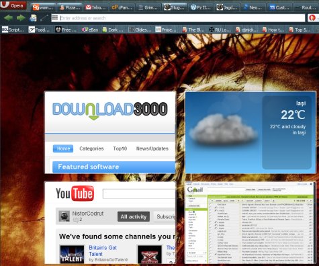This screenshot has height=266, width=319.
Task: Open the 'Top S...' bookmark
Action: click(300, 30)
